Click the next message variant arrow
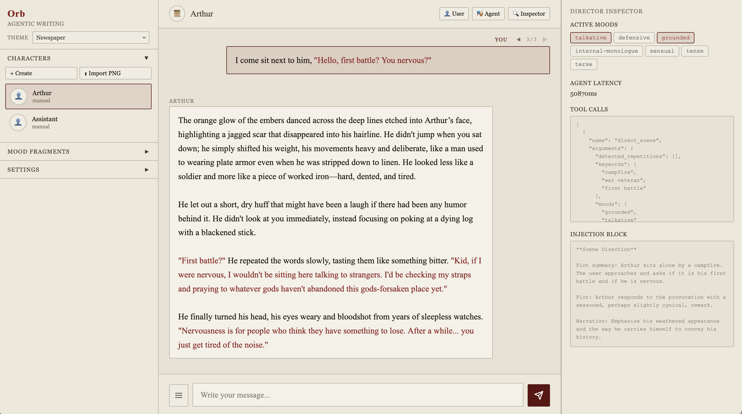The height and width of the screenshot is (414, 742). tap(545, 39)
